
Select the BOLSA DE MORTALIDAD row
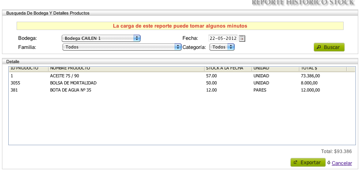pos(182,83)
